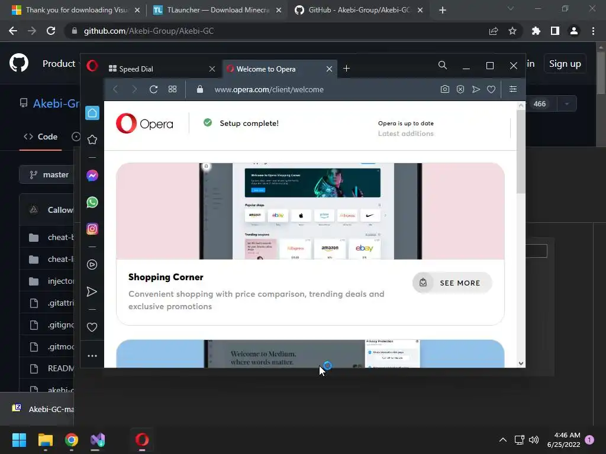Click Shopping Corner preview image
606x454 pixels.
pos(310,211)
